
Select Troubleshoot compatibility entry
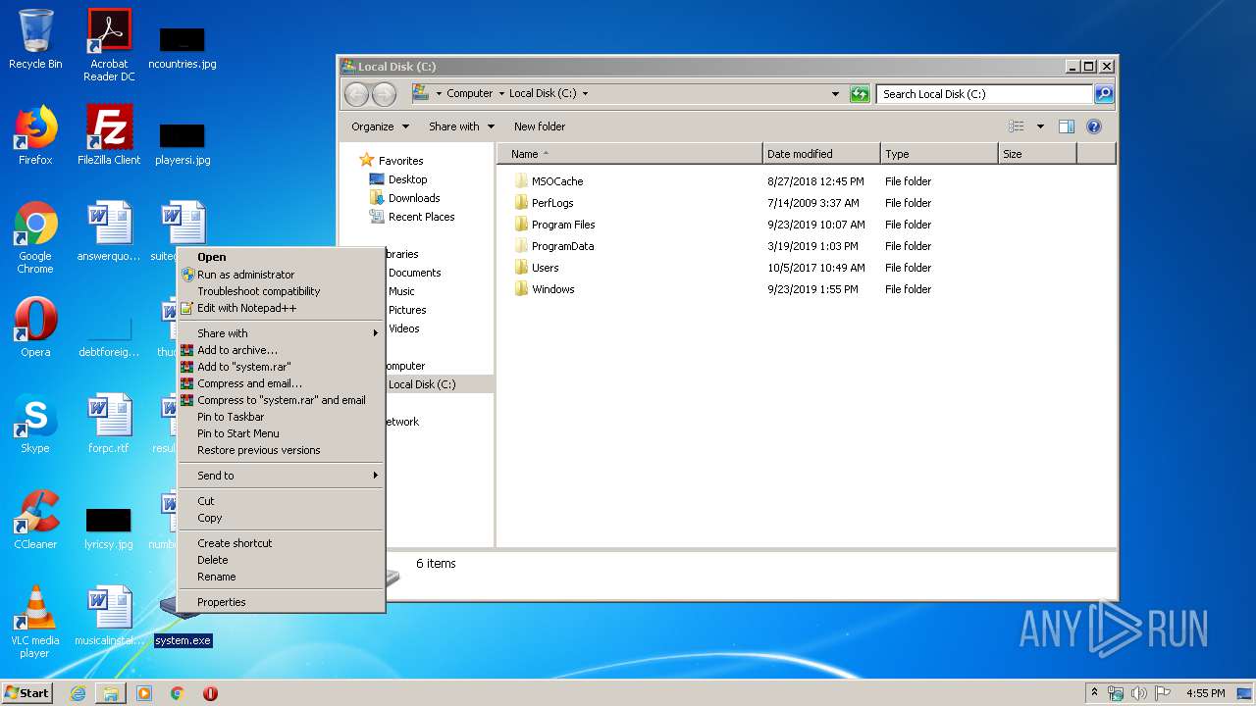point(282,291)
